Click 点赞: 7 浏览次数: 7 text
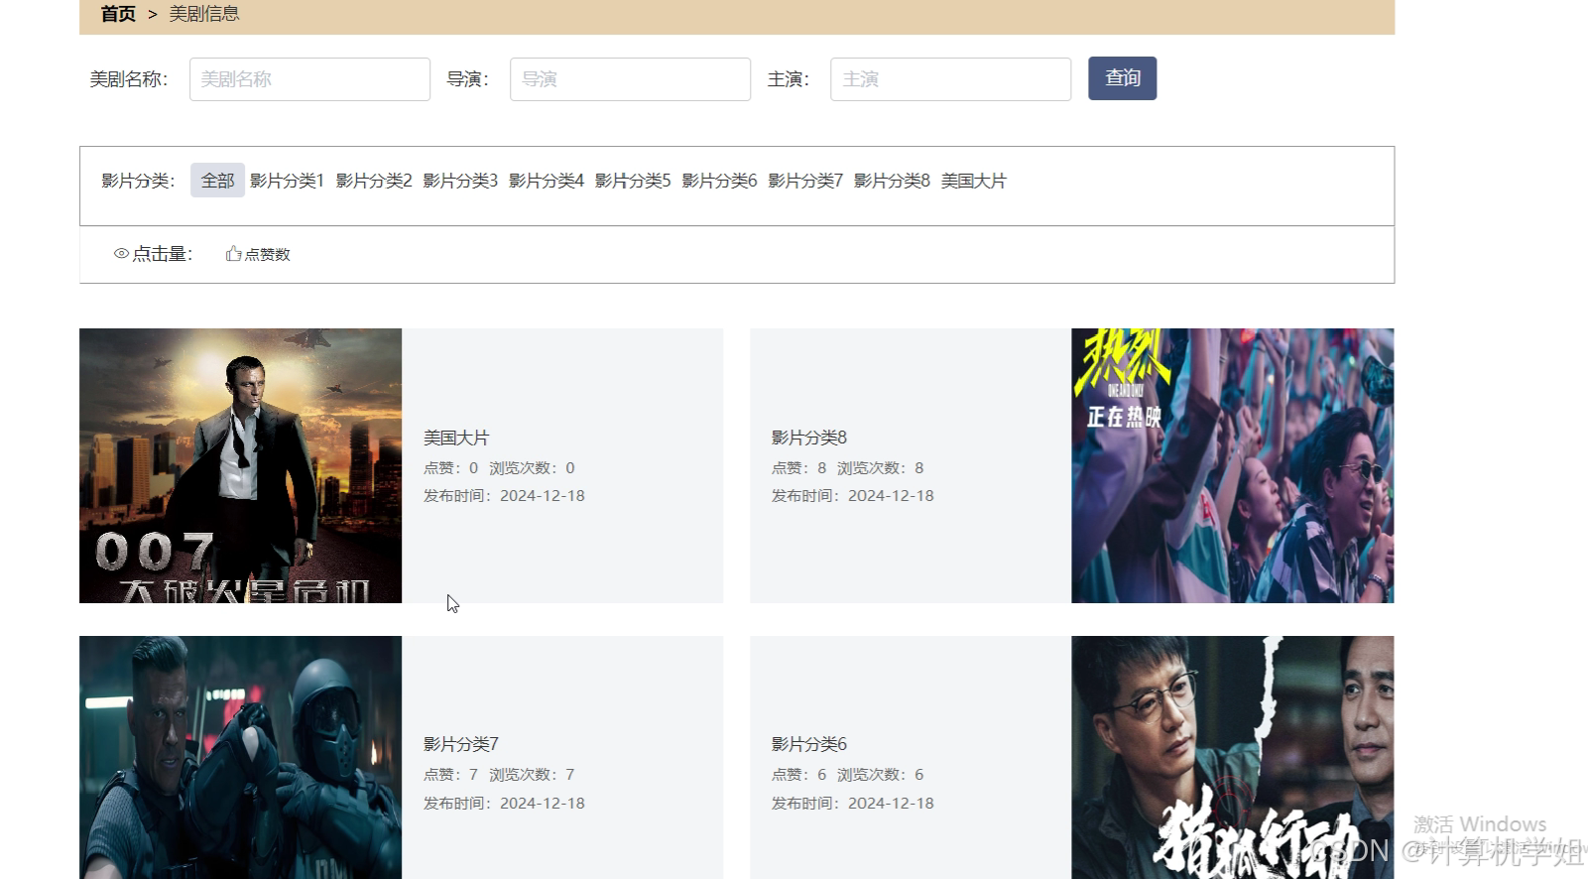This screenshot has height=879, width=1588. 499,774
